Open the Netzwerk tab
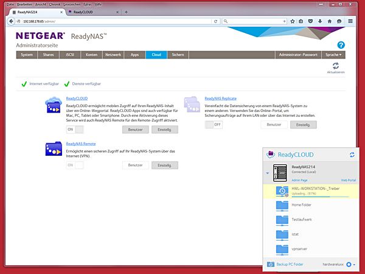365x274 pixels. coord(113,55)
